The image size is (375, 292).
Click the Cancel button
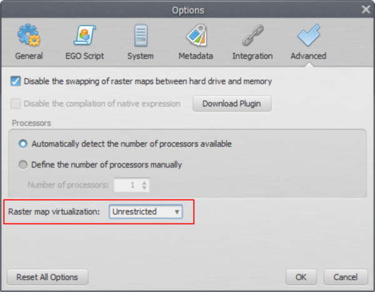click(x=346, y=277)
